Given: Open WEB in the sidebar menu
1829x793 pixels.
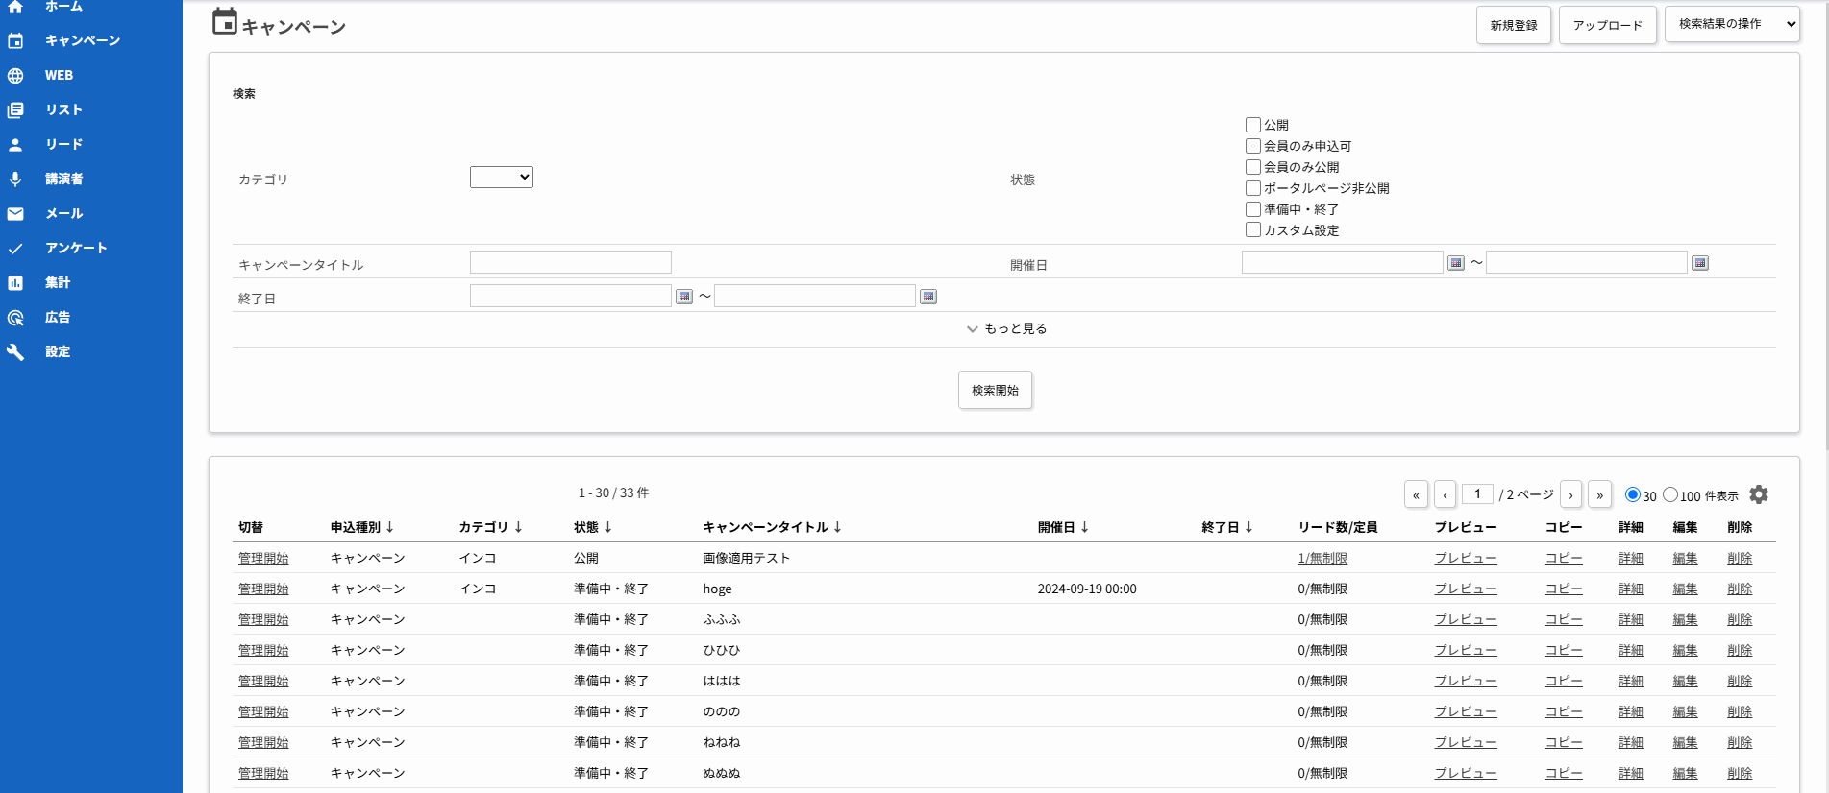Looking at the screenshot, I should pos(59,75).
